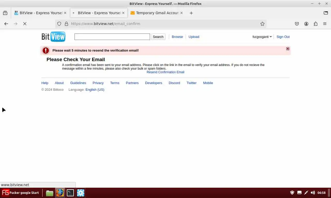This screenshot has width=331, height=198.
Task: Open the Developers footer link
Action: pos(154,83)
